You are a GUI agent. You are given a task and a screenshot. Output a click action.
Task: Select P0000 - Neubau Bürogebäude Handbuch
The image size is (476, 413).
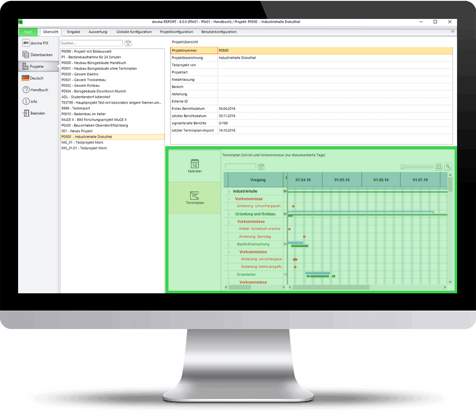tap(112, 63)
